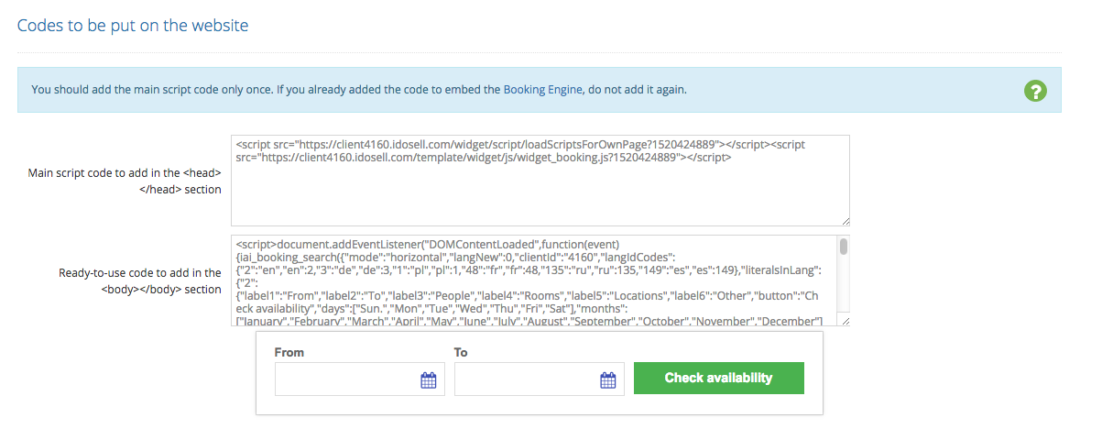This screenshot has height=440, width=1102.
Task: Click the To label in the widget
Action: pyautogui.click(x=461, y=352)
